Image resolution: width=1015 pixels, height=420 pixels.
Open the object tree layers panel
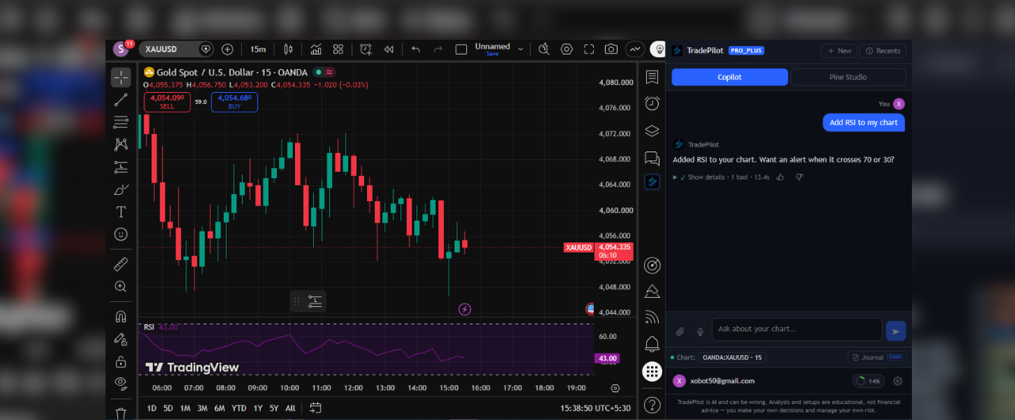pyautogui.click(x=652, y=131)
